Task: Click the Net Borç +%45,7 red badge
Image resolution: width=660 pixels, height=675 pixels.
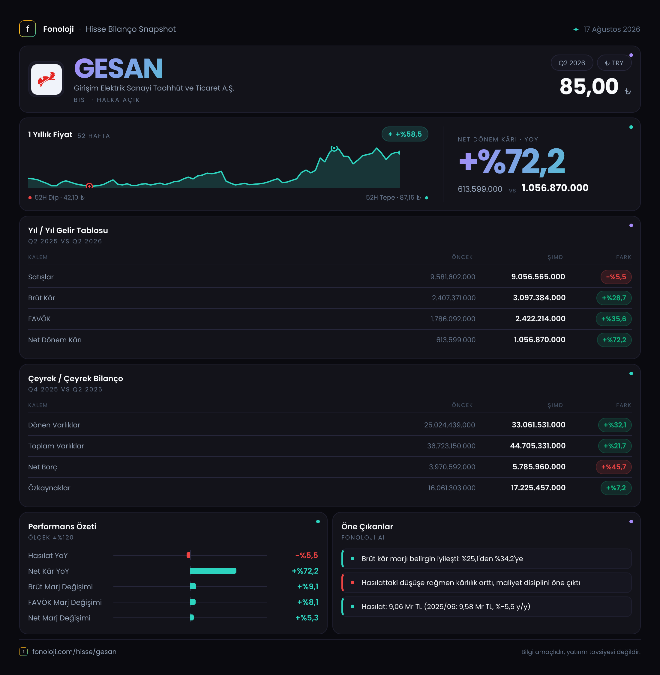Action: point(613,467)
